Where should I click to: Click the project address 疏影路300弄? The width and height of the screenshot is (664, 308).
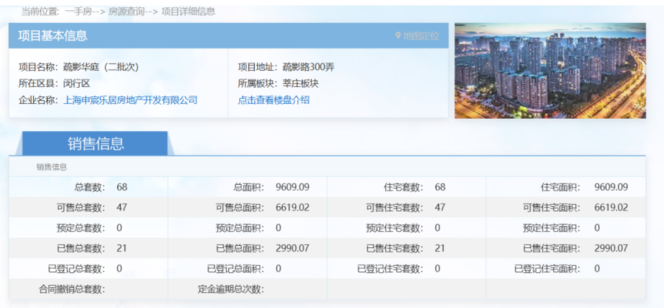tap(308, 67)
